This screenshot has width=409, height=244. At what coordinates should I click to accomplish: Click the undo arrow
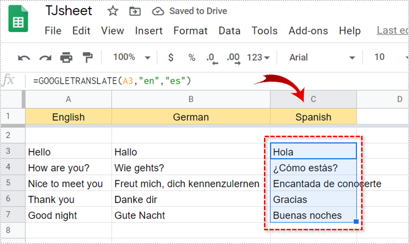(x=24, y=58)
